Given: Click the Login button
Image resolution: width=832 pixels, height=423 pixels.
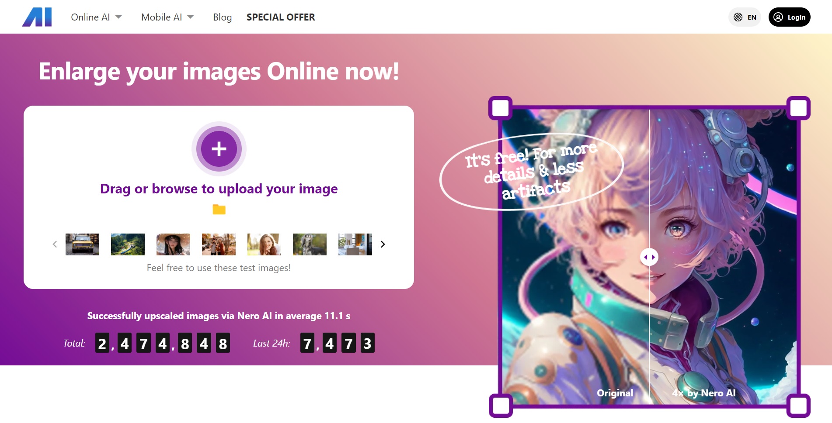Looking at the screenshot, I should (x=789, y=17).
